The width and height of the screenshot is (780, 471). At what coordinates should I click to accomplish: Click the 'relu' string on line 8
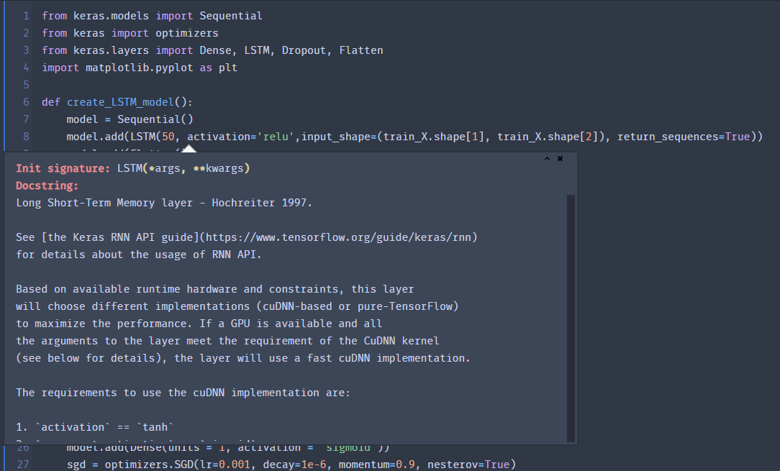tap(276, 137)
